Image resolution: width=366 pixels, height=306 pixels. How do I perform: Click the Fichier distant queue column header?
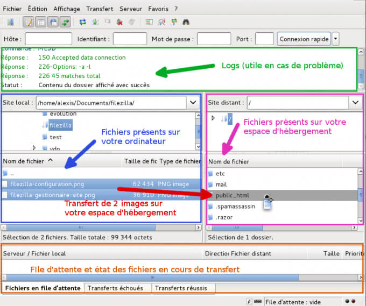(269, 253)
